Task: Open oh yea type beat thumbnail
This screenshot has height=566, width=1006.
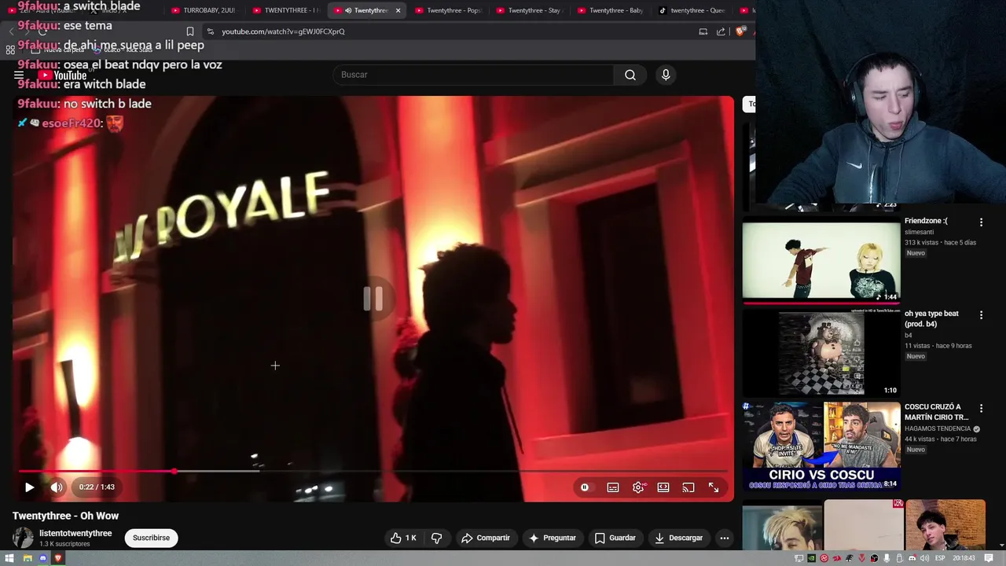Action: [821, 352]
